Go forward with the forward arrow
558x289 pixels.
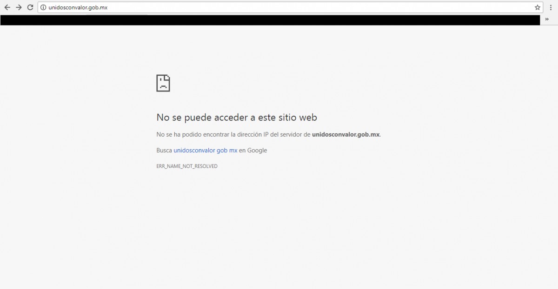[x=19, y=7]
